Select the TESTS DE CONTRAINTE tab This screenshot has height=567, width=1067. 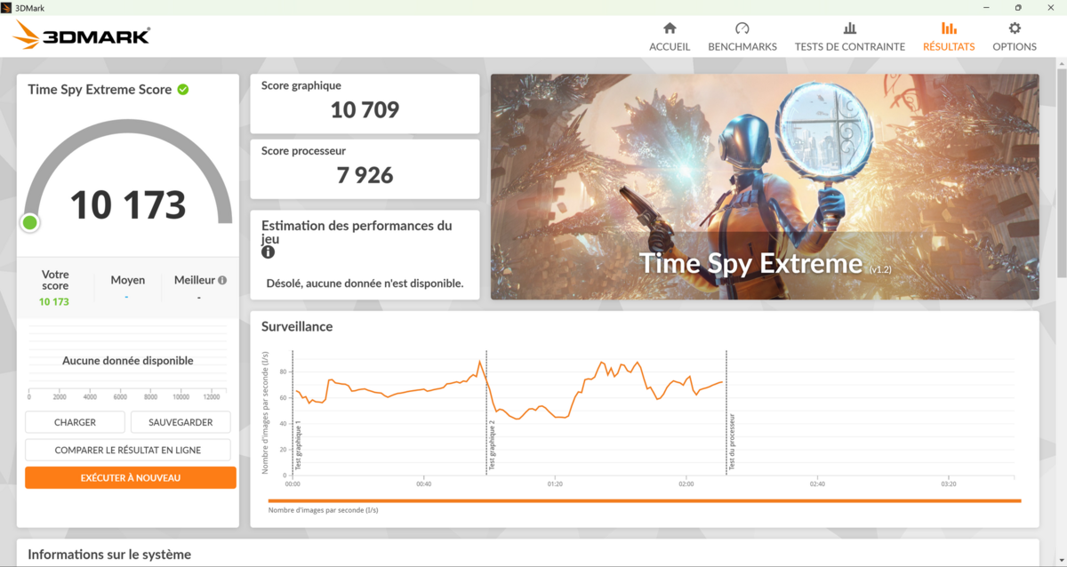click(x=849, y=46)
